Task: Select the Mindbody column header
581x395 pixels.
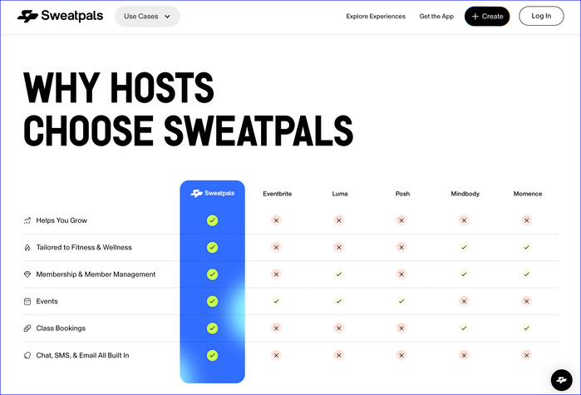Action: (464, 194)
